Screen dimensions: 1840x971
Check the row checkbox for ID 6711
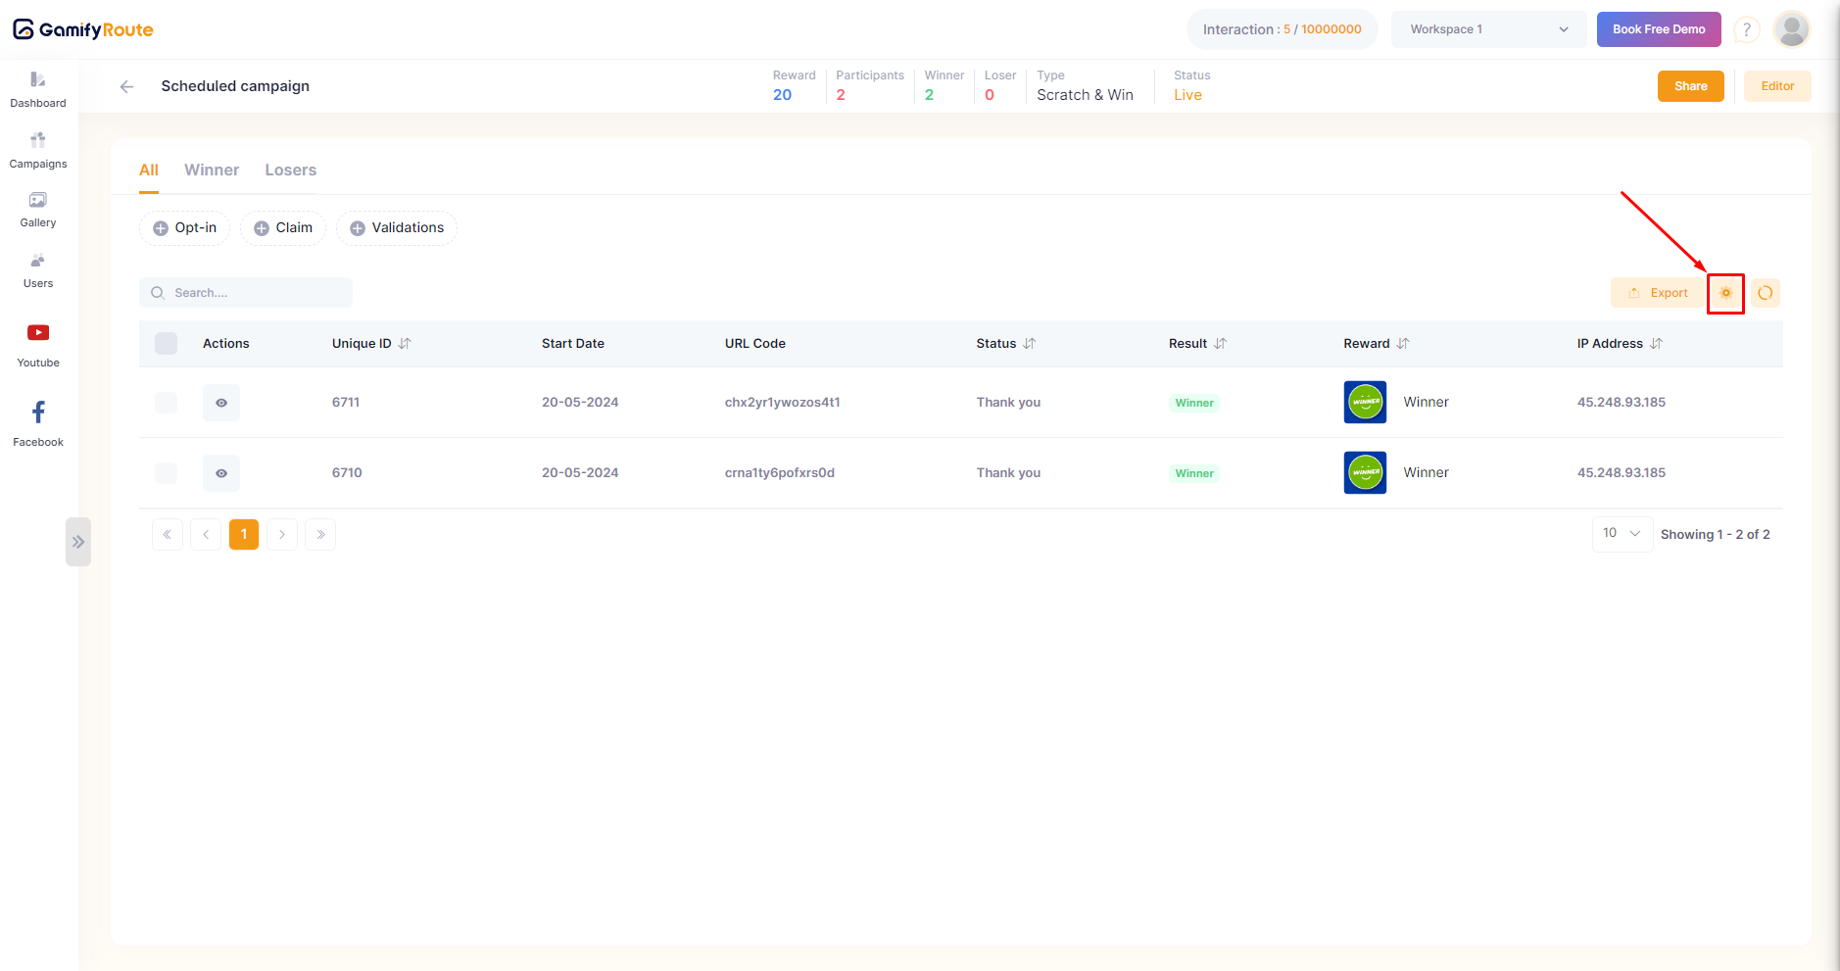pyautogui.click(x=167, y=403)
